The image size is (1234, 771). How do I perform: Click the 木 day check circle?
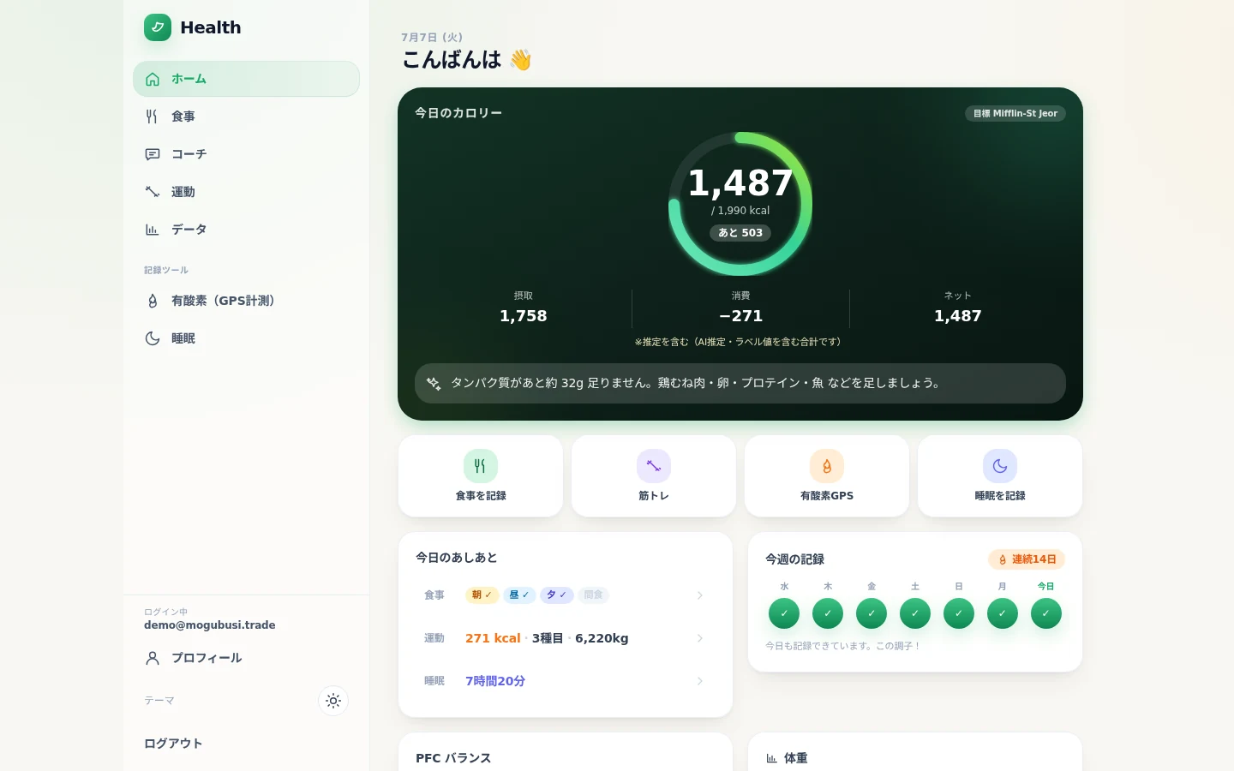tap(828, 613)
